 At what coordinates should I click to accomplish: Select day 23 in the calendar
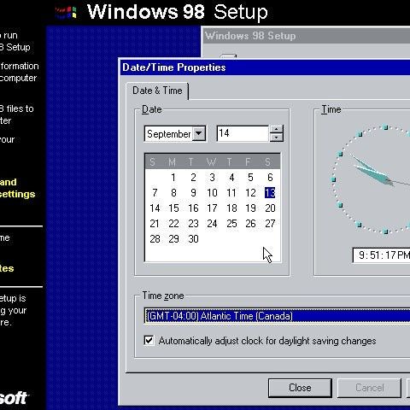[x=193, y=224]
